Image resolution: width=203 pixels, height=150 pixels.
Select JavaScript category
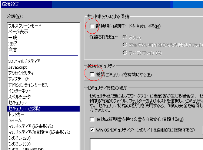point(43,67)
